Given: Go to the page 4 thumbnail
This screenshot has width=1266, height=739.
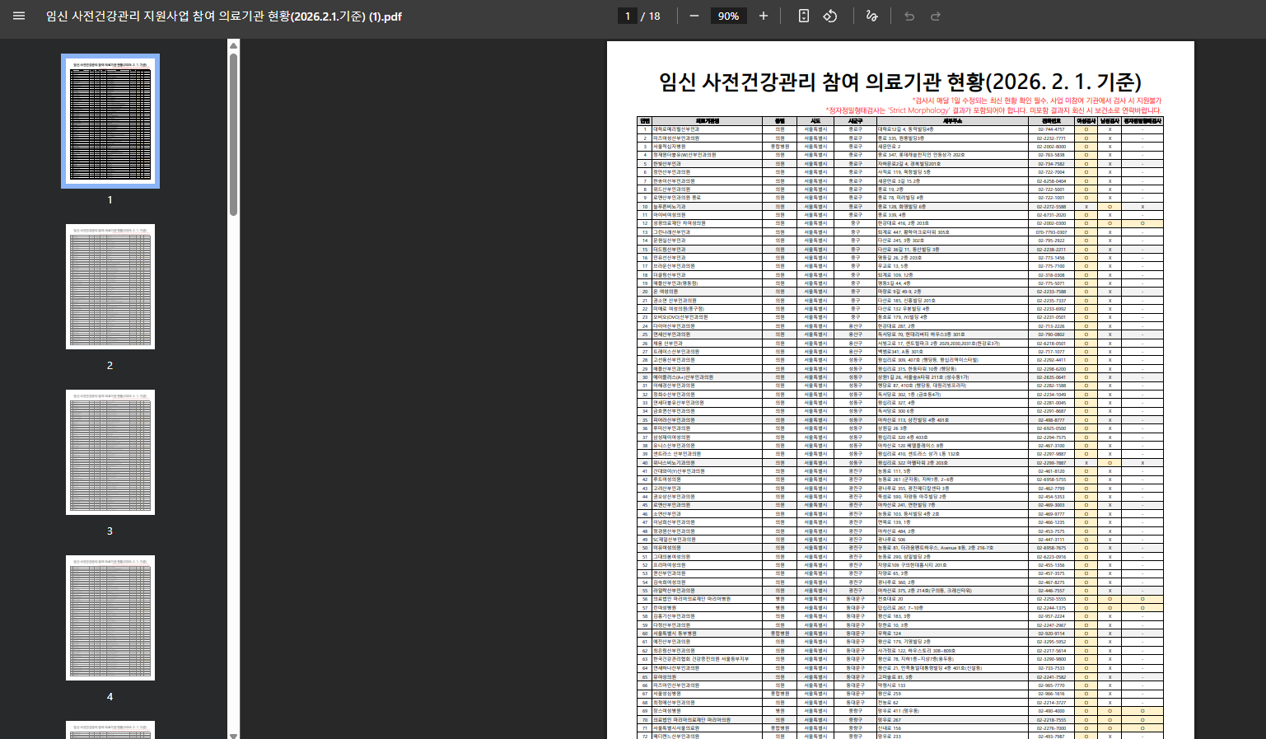Looking at the screenshot, I should (x=110, y=618).
